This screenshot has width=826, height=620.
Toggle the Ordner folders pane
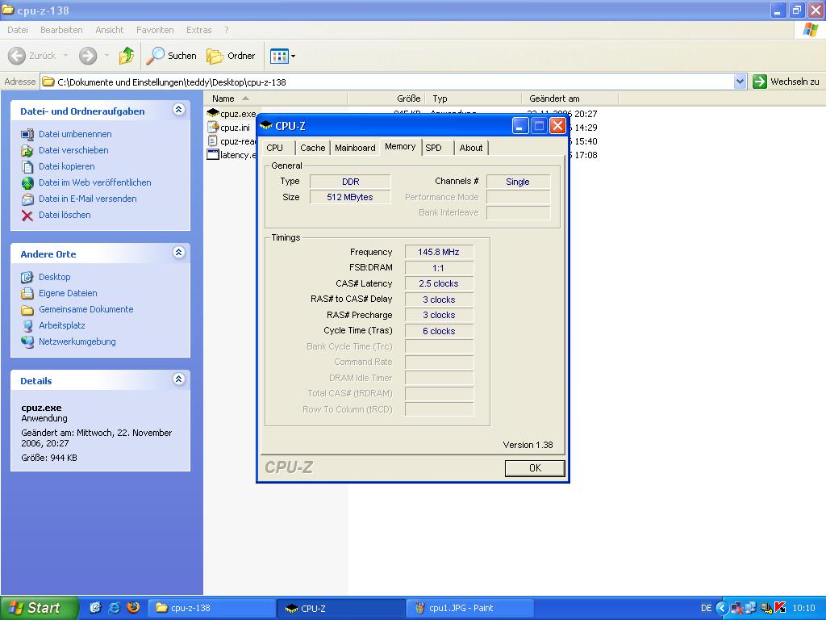pyautogui.click(x=231, y=56)
